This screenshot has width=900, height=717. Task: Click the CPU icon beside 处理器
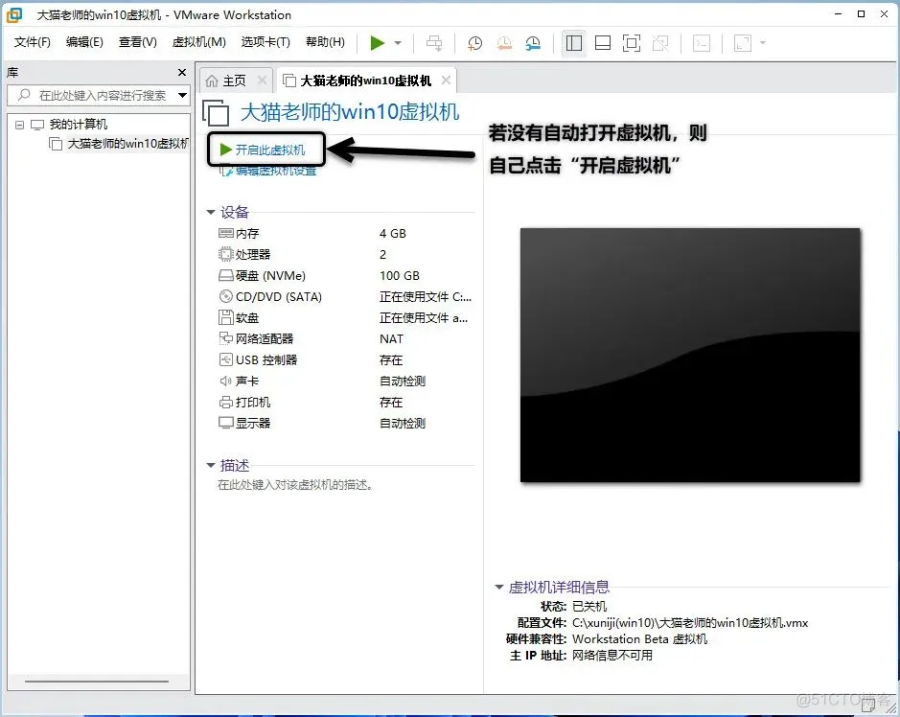tap(225, 254)
